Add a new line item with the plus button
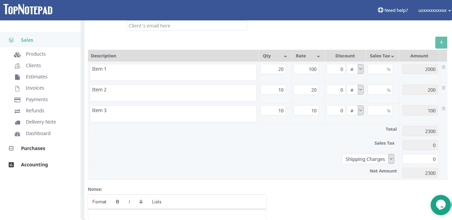This screenshot has width=452, height=220. [441, 42]
